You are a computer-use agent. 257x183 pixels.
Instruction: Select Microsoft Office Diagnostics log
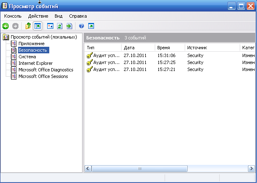pyautogui.click(x=46, y=70)
